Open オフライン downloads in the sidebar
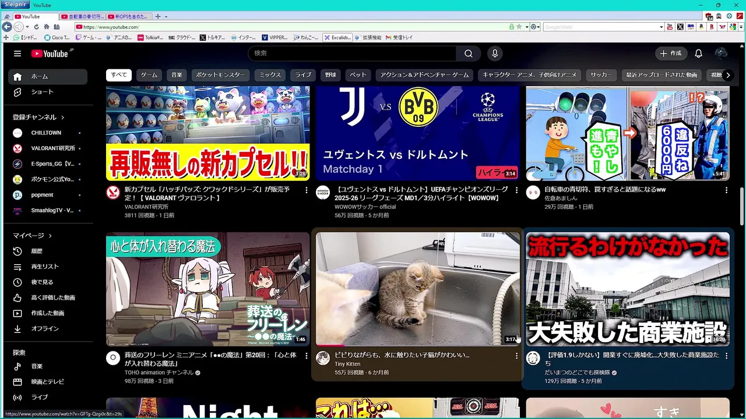The image size is (746, 419). pyautogui.click(x=48, y=328)
